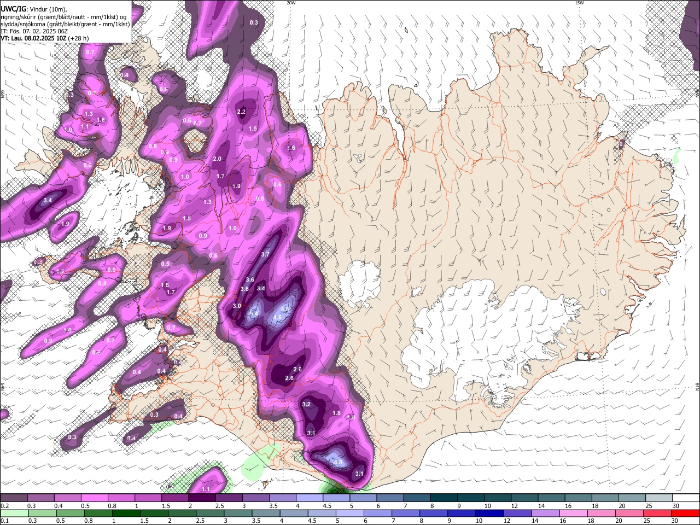Select the dark teal swatch labeled 8 in the snow scale
This screenshot has height=525, width=700.
[444, 498]
